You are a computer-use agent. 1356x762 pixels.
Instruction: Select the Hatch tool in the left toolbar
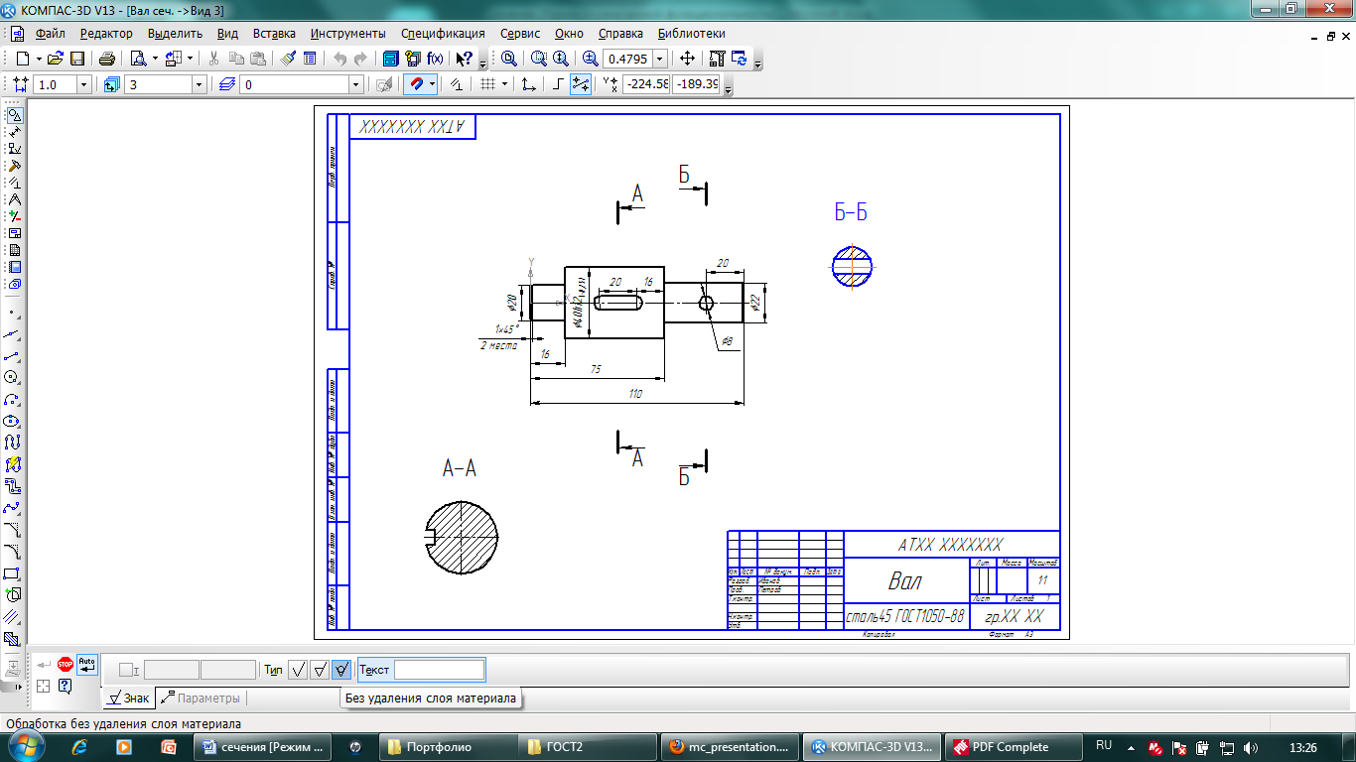click(13, 639)
